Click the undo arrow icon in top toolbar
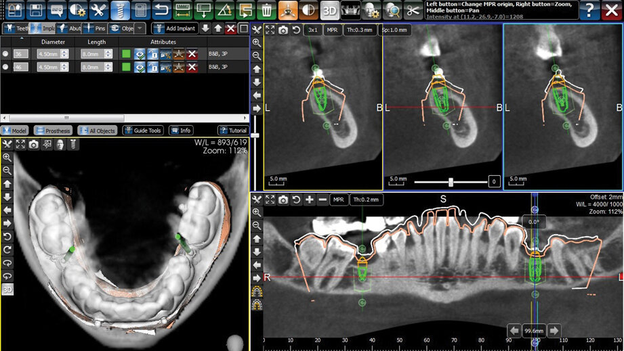This screenshot has height=351, width=624. coord(161,10)
